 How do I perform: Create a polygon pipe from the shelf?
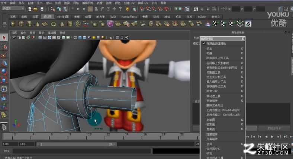(70, 24)
